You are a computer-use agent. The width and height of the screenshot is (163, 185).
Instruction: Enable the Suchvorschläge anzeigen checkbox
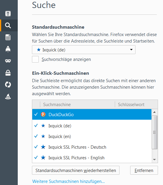point(35,59)
